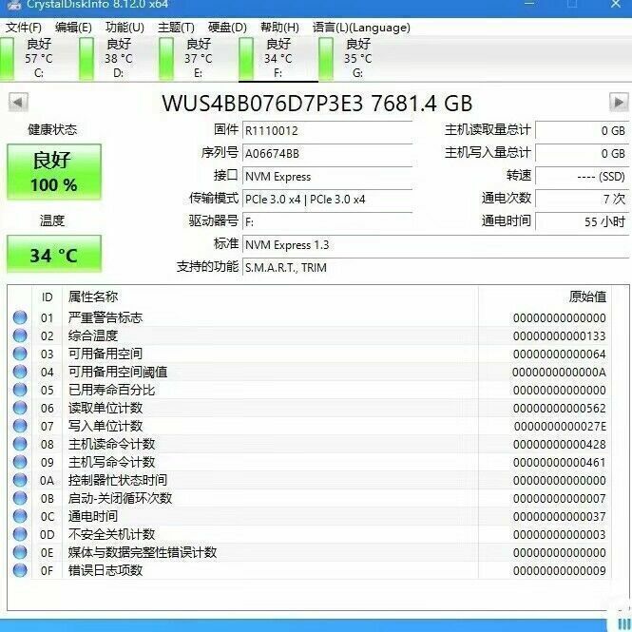Click the status dot for 媒体与数据完整性错误计数 row
Screen dimensions: 632x632
pyautogui.click(x=20, y=552)
